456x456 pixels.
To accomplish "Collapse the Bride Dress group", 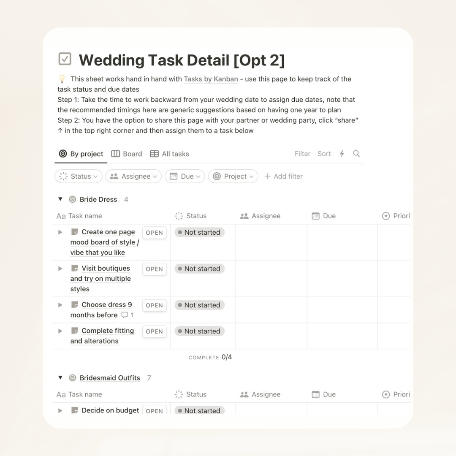I will 60,199.
